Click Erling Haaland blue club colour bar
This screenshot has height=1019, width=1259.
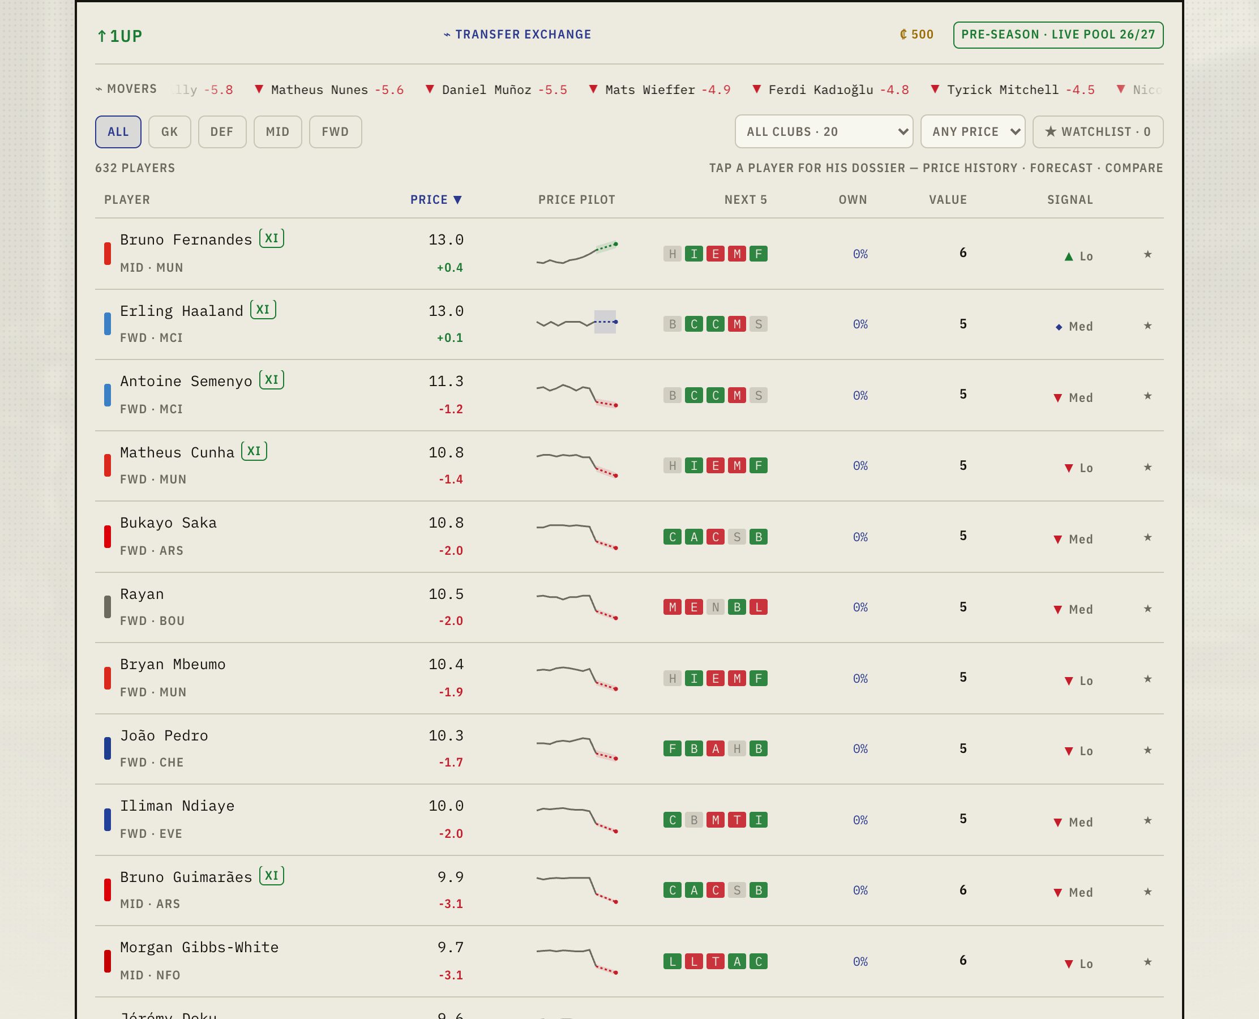click(x=108, y=324)
